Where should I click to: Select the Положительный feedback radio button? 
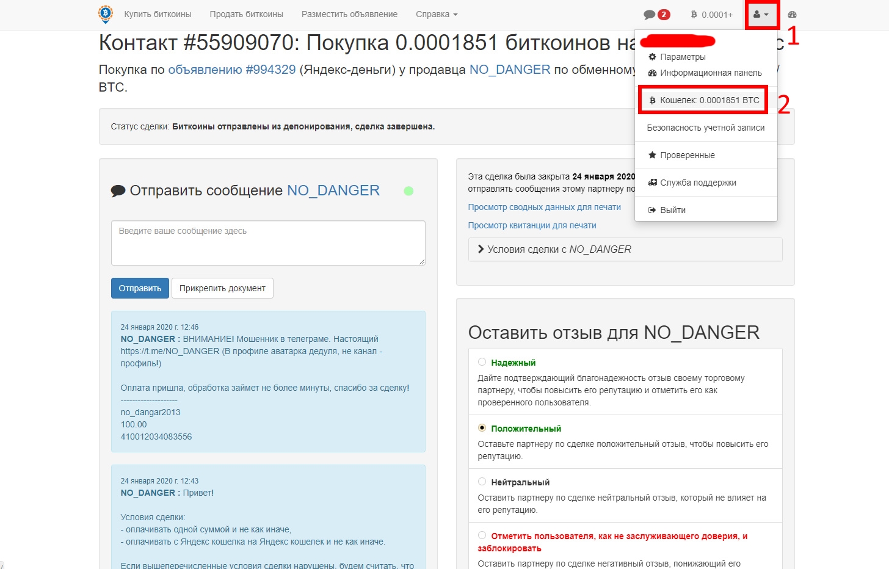tap(482, 428)
